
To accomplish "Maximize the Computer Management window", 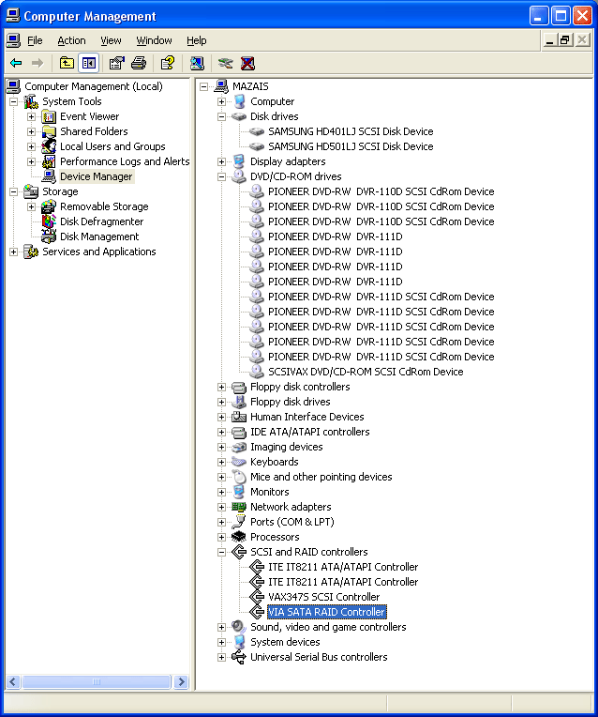I will pos(561,16).
